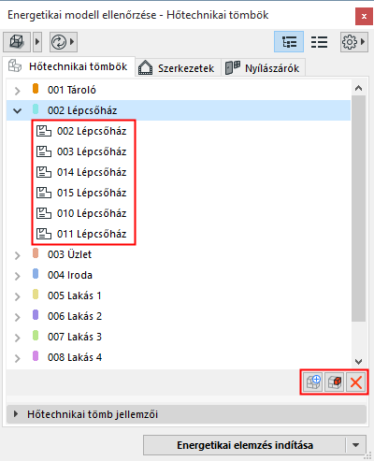Select the 006 Lakás 2 row
Screen dimensions: 374x461
179,316
